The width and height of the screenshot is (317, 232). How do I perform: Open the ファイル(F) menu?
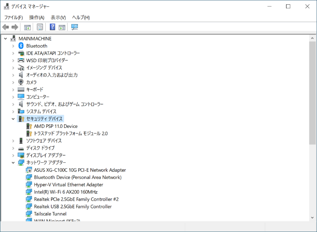13,17
